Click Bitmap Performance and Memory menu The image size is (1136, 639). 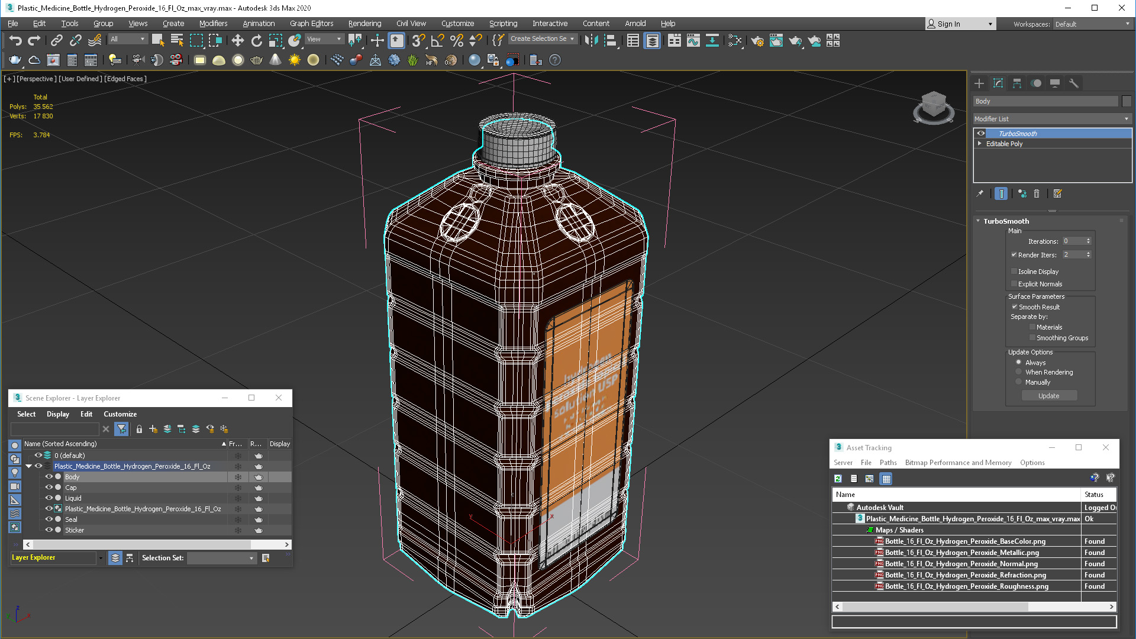(958, 463)
